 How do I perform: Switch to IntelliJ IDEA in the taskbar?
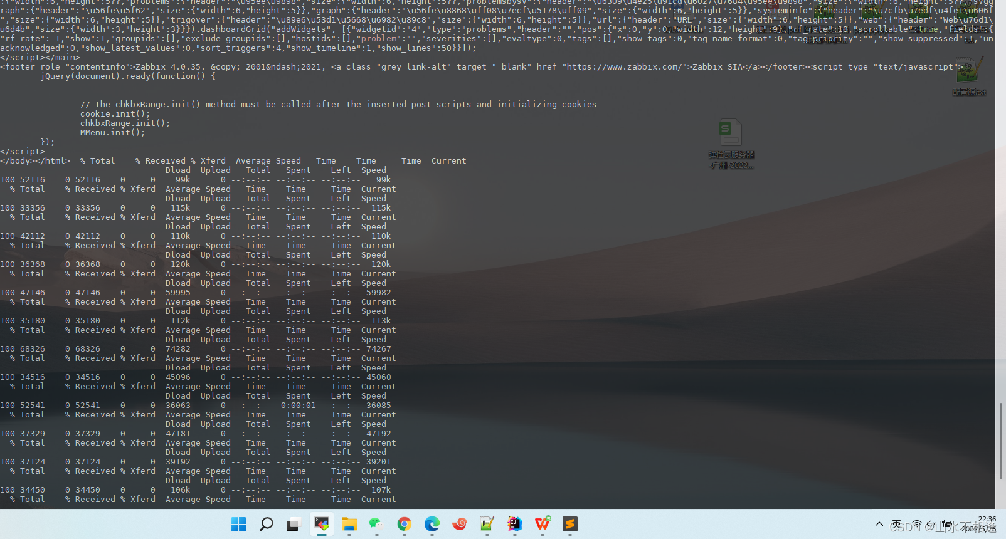pyautogui.click(x=515, y=524)
